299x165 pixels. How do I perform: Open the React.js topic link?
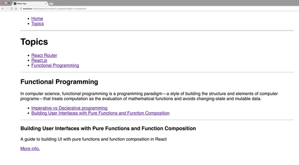point(39,60)
